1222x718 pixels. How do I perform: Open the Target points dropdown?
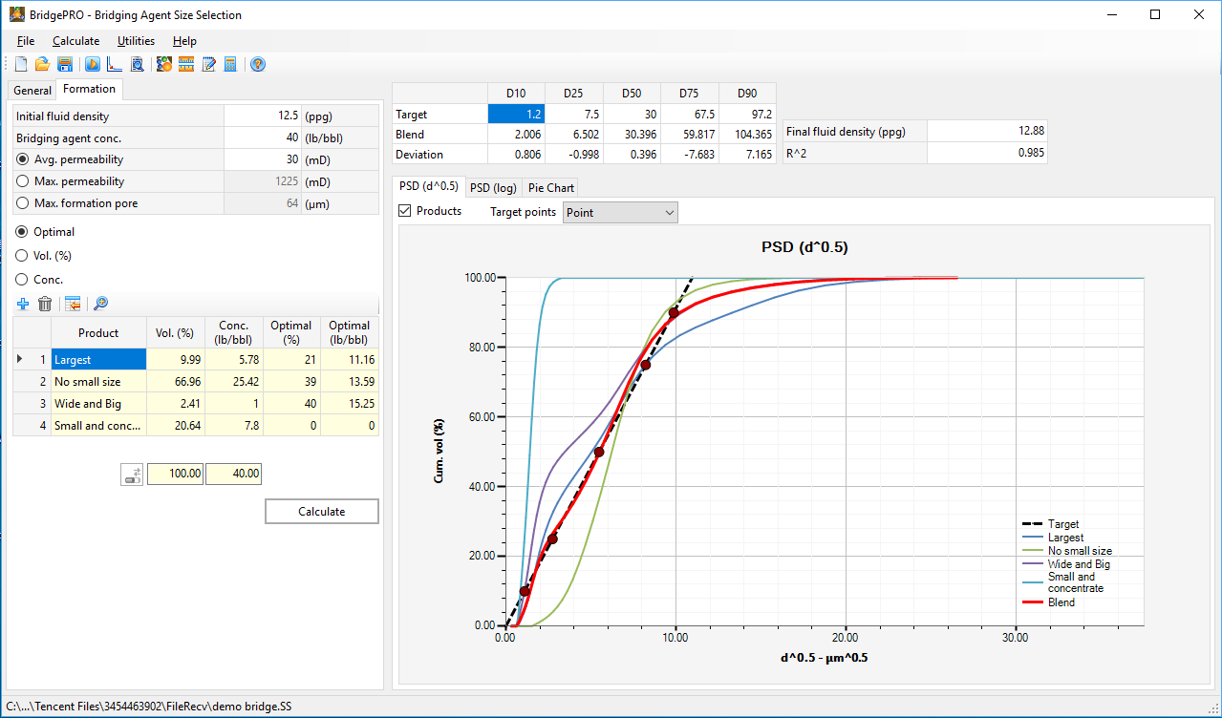[x=620, y=213]
